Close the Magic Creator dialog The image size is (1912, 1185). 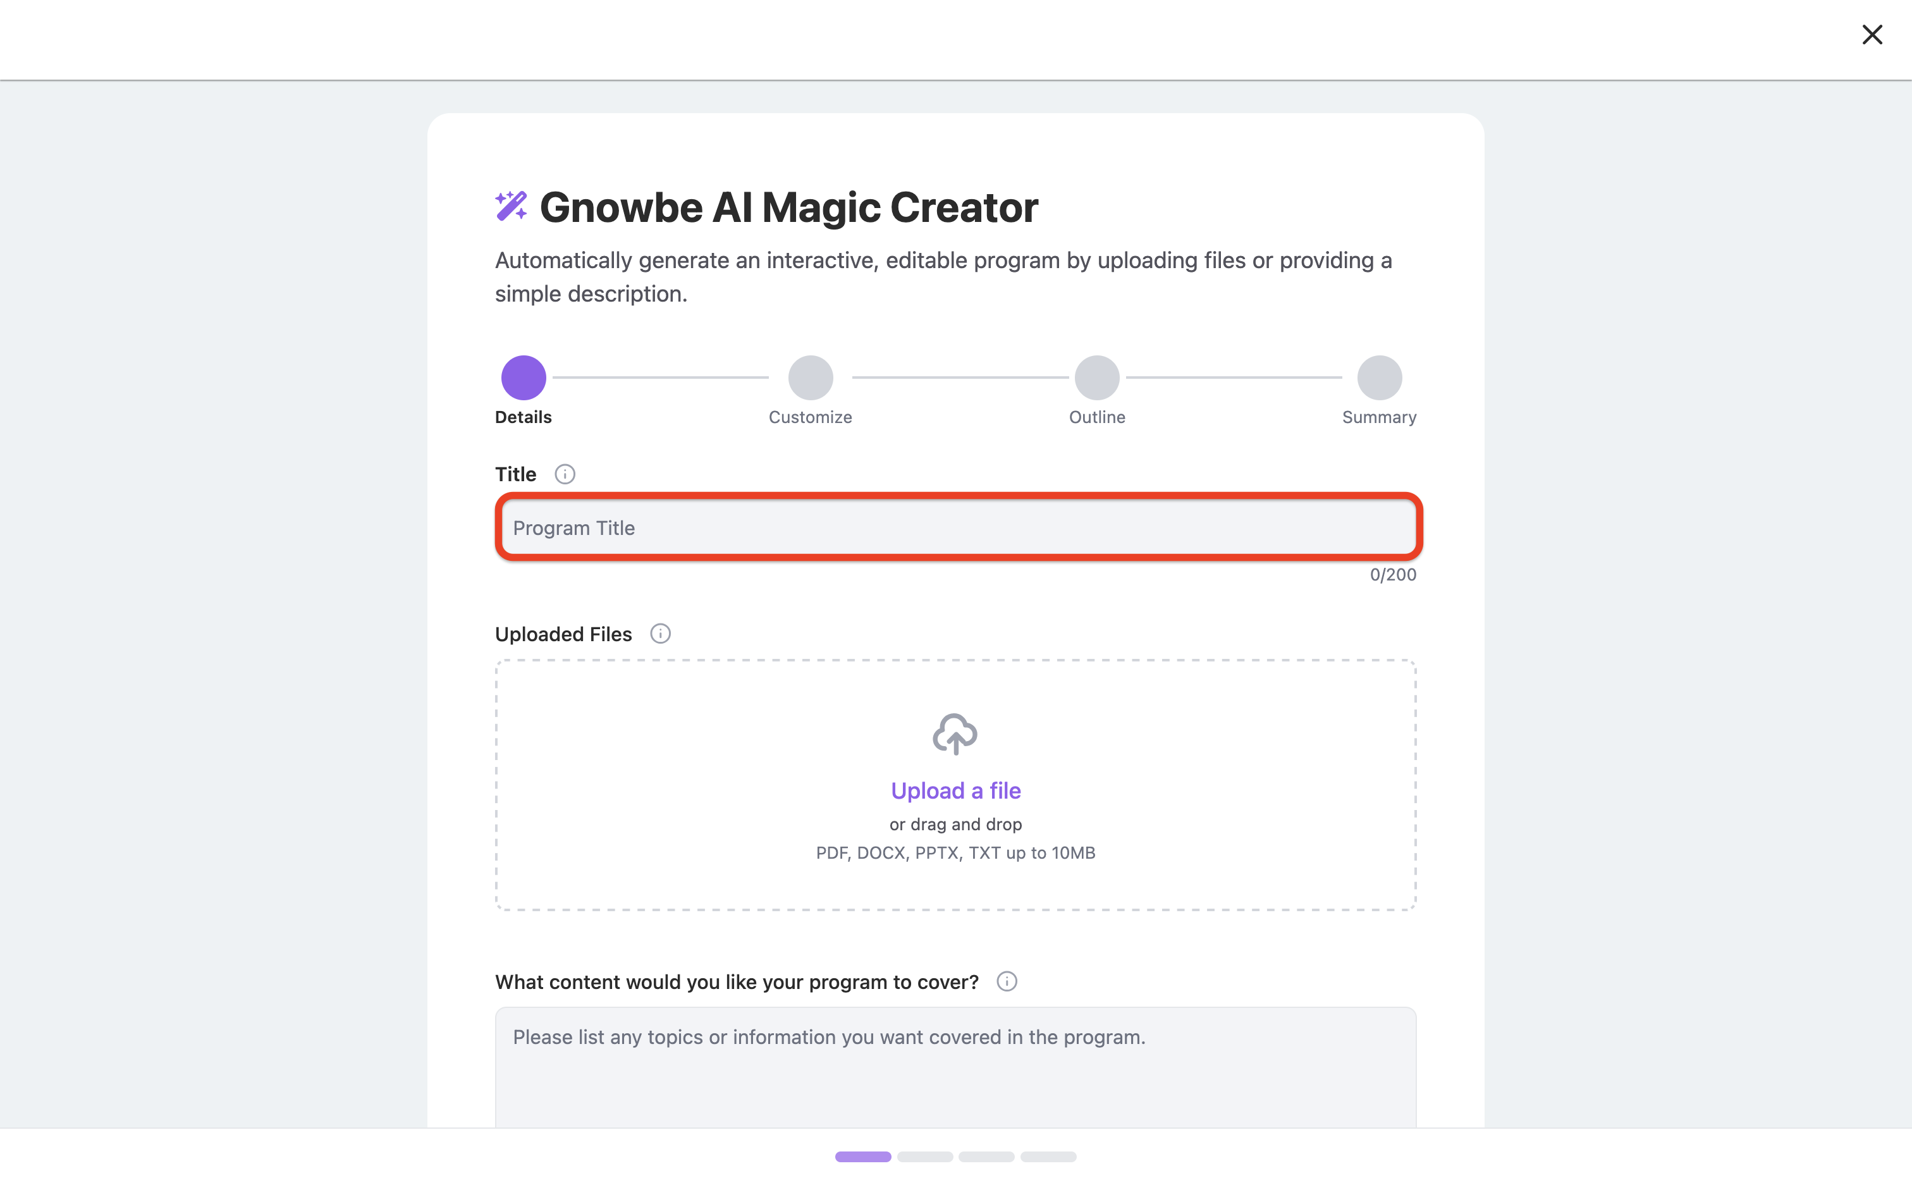[1872, 35]
